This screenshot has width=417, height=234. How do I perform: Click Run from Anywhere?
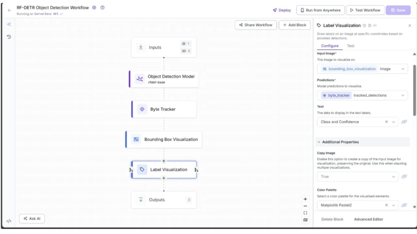click(321, 10)
